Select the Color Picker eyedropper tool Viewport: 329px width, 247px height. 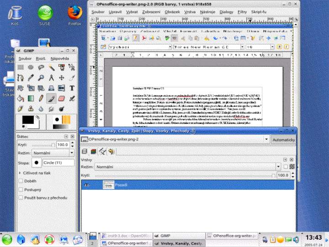[x=31, y=78]
